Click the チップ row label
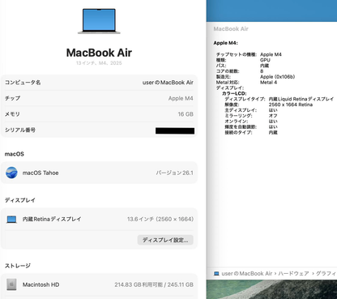The width and height of the screenshot is (337, 299). [12, 98]
